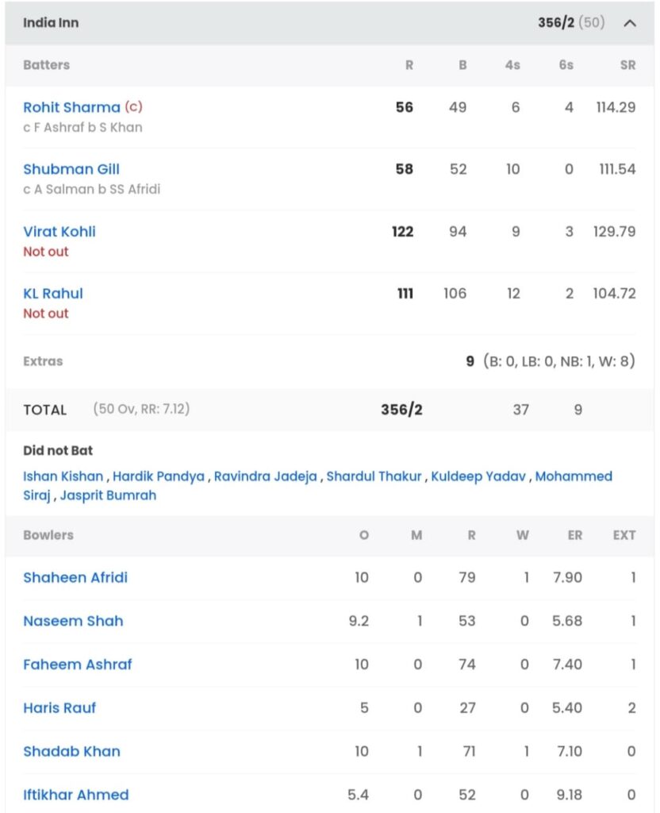Open Ishan Kishan in Did not Bat

(x=63, y=476)
